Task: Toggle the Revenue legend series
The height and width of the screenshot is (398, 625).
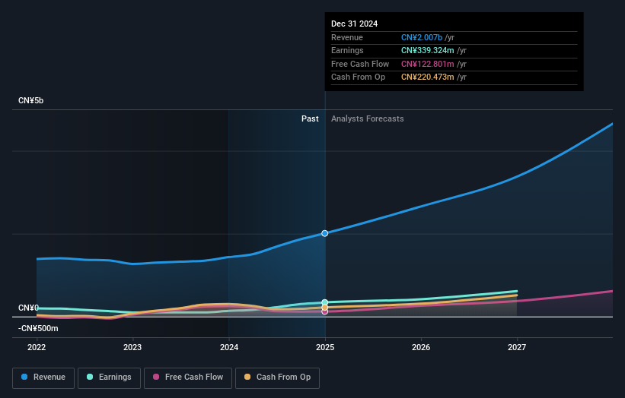Action: pyautogui.click(x=43, y=377)
